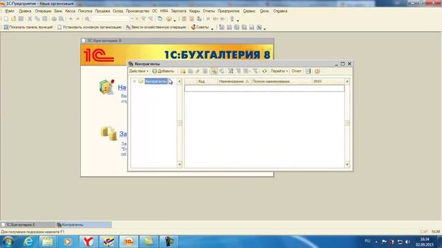Sort by the Наименование column header
The width and height of the screenshot is (442, 248).
tap(234, 81)
